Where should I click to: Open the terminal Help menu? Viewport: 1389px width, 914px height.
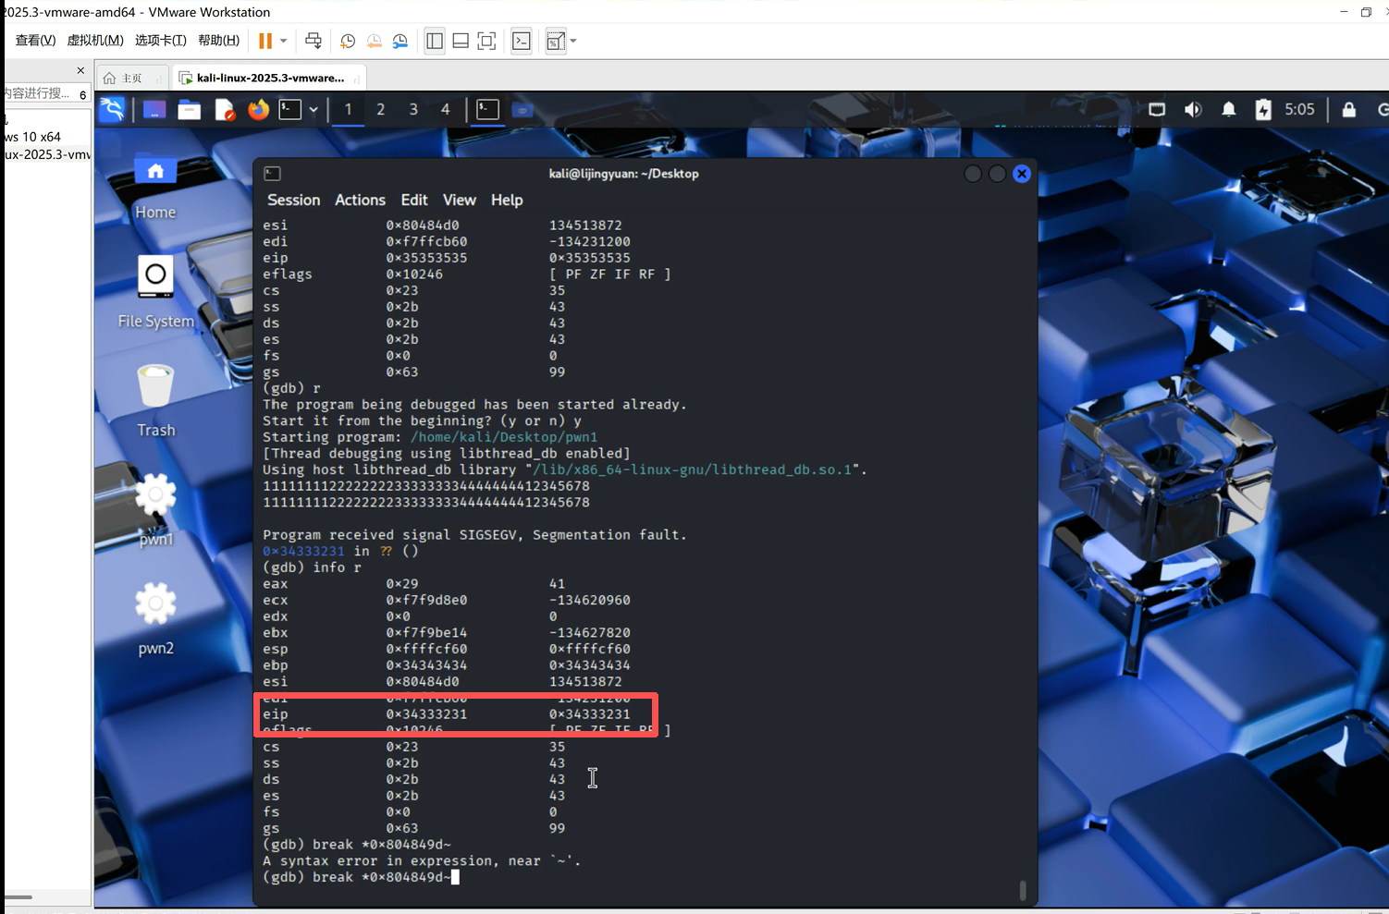click(507, 200)
